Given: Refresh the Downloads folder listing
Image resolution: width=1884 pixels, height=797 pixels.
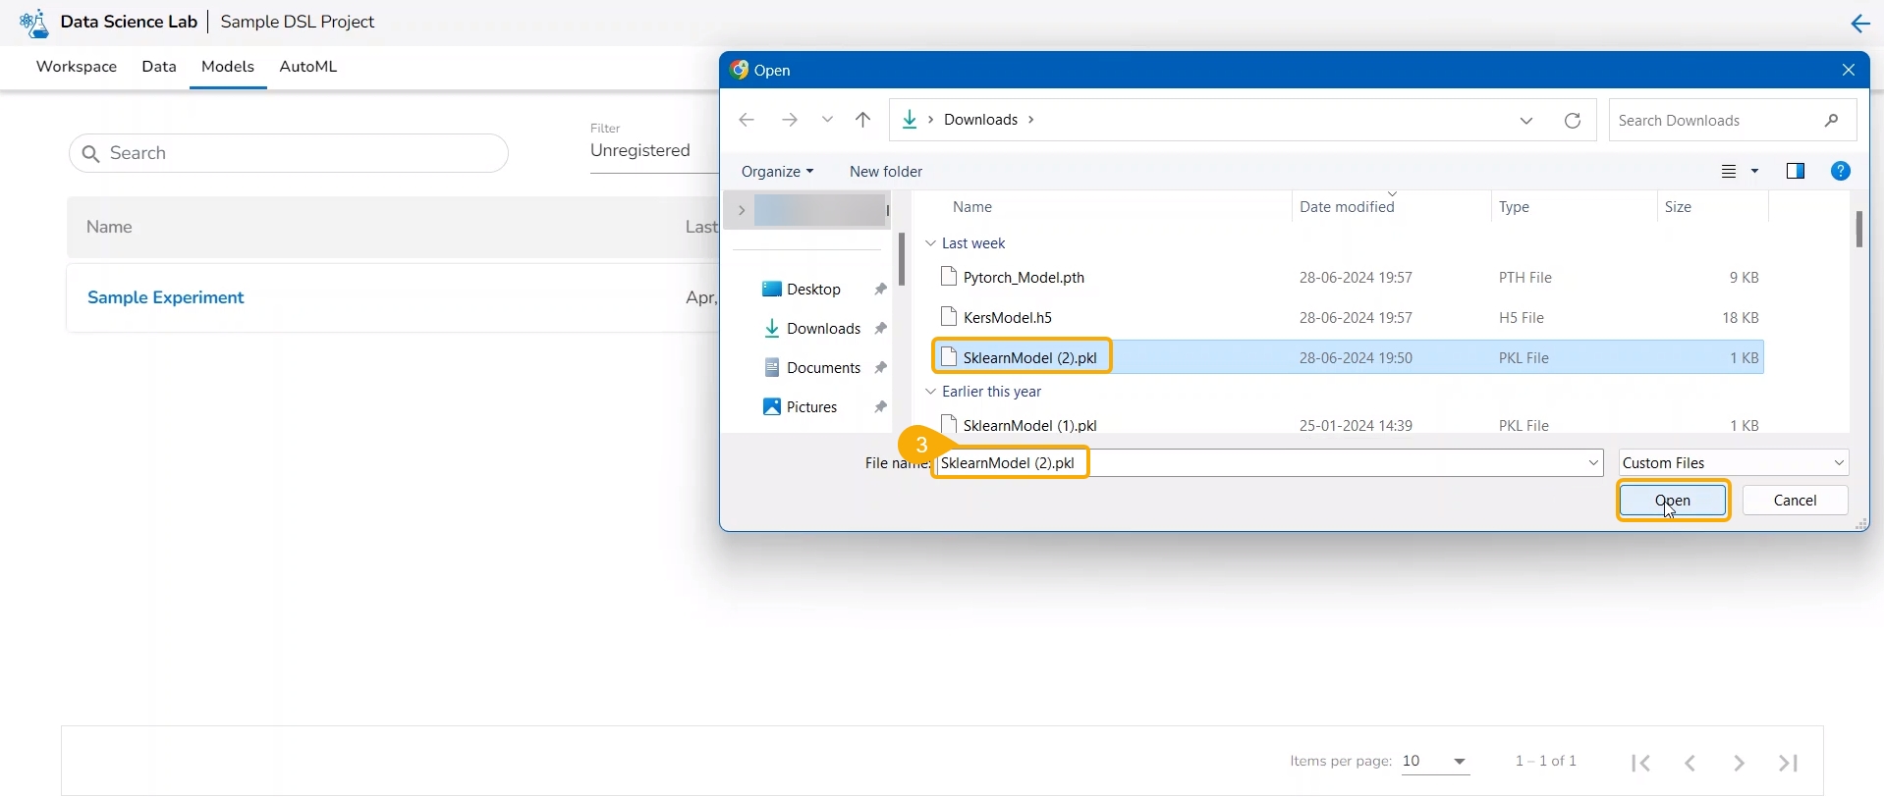Looking at the screenshot, I should point(1573,121).
